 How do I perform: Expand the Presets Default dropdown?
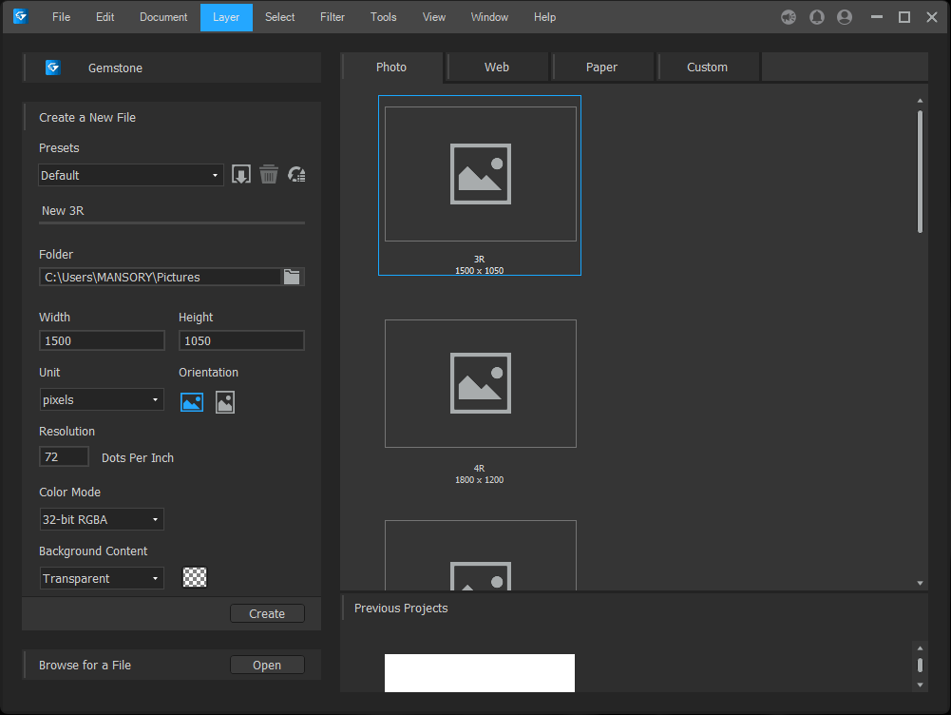pos(131,175)
